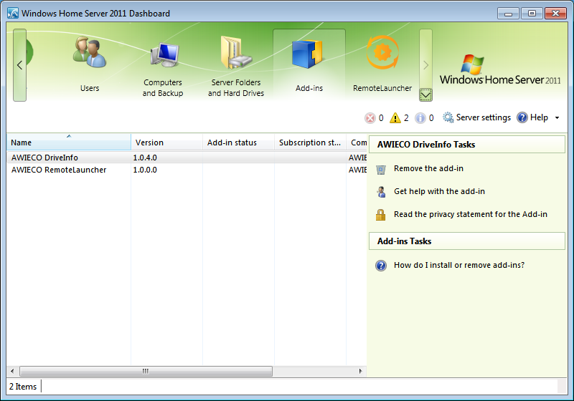Click the Remove the add-in trash icon
This screenshot has width=574, height=401.
381,170
